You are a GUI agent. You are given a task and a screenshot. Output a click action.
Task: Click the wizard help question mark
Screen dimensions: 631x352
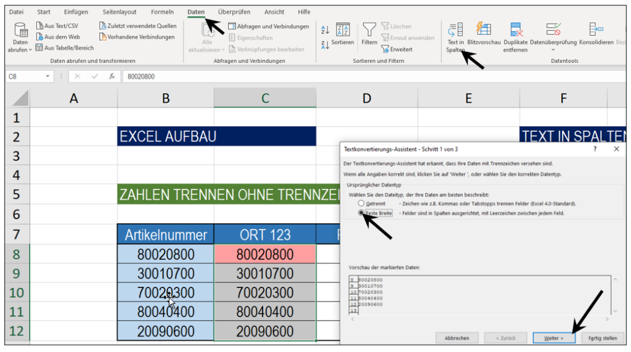[x=595, y=149]
